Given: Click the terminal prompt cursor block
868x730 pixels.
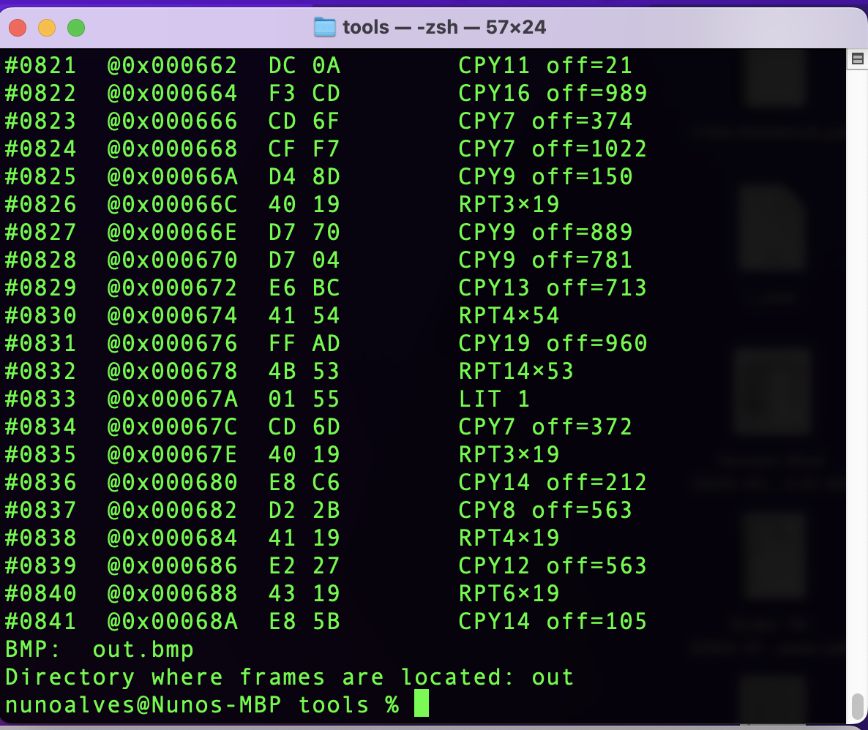Looking at the screenshot, I should tap(422, 703).
